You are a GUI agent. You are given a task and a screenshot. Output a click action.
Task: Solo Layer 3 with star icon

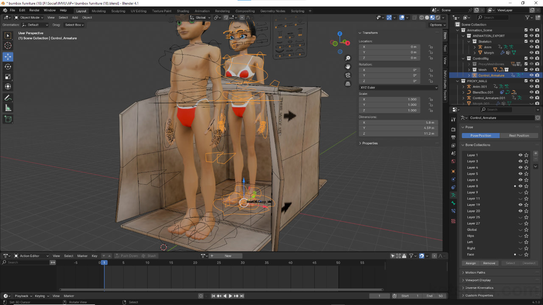(526, 161)
